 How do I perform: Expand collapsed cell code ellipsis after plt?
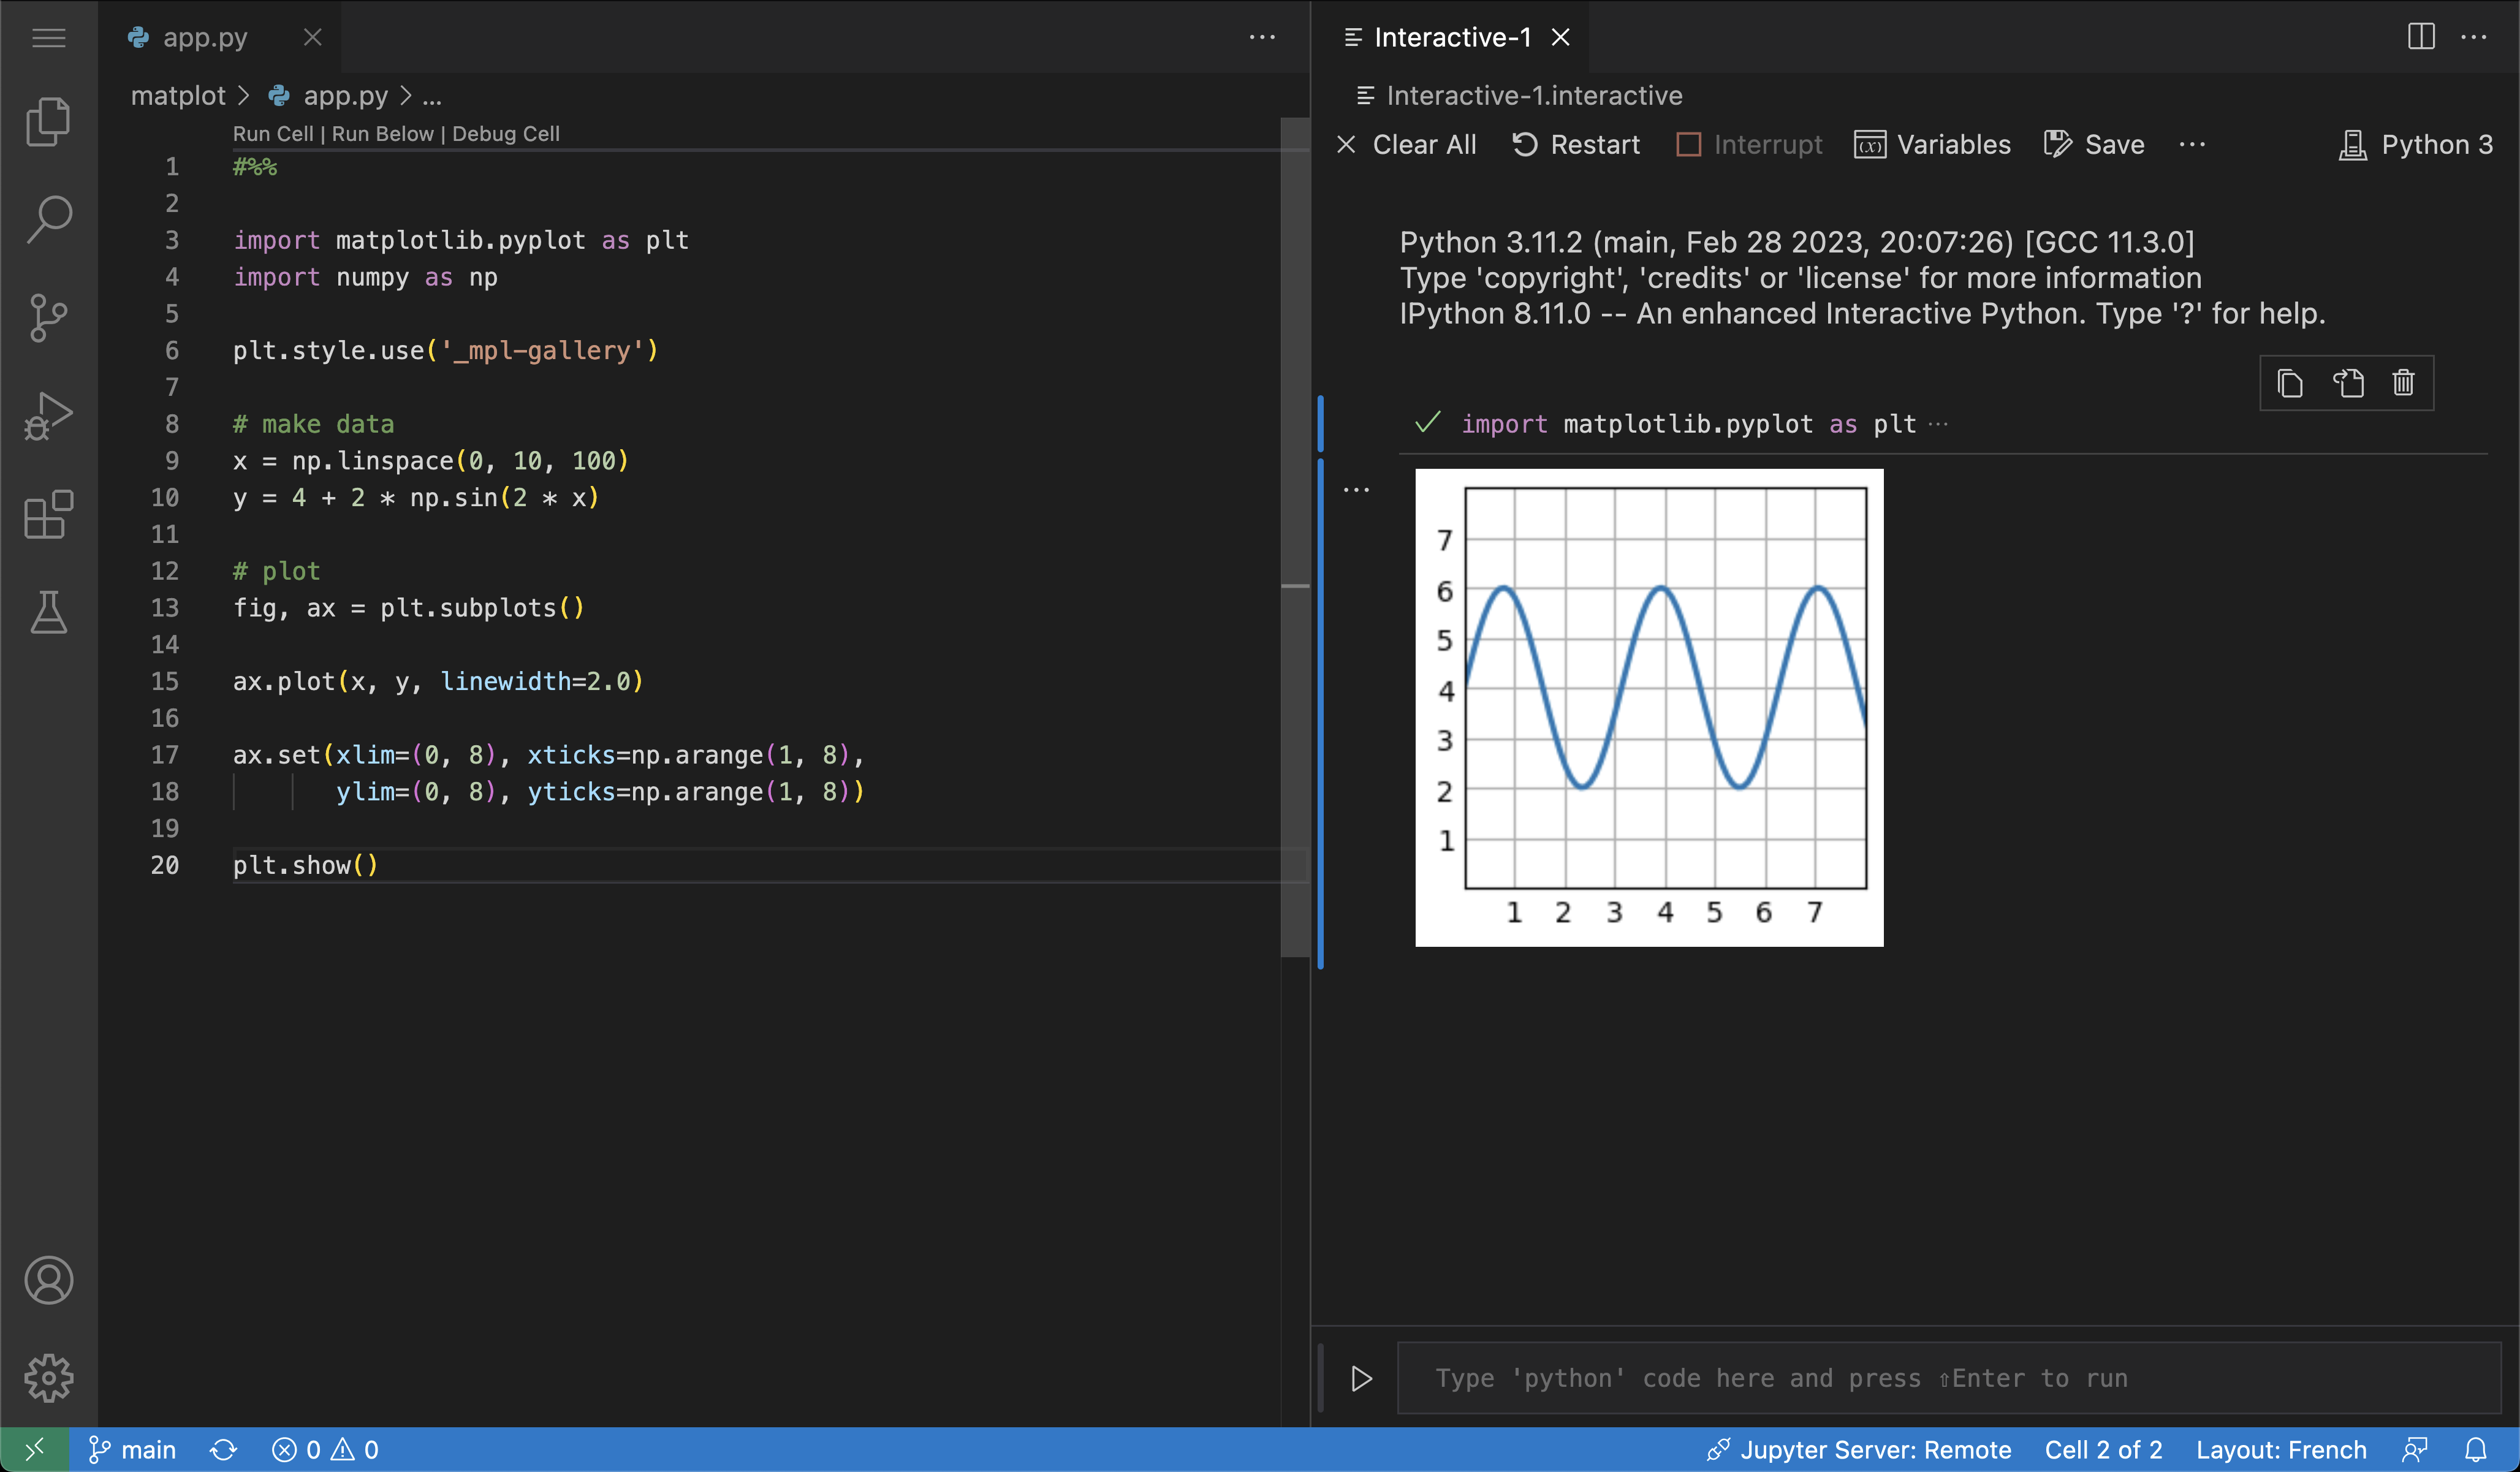pos(1938,424)
